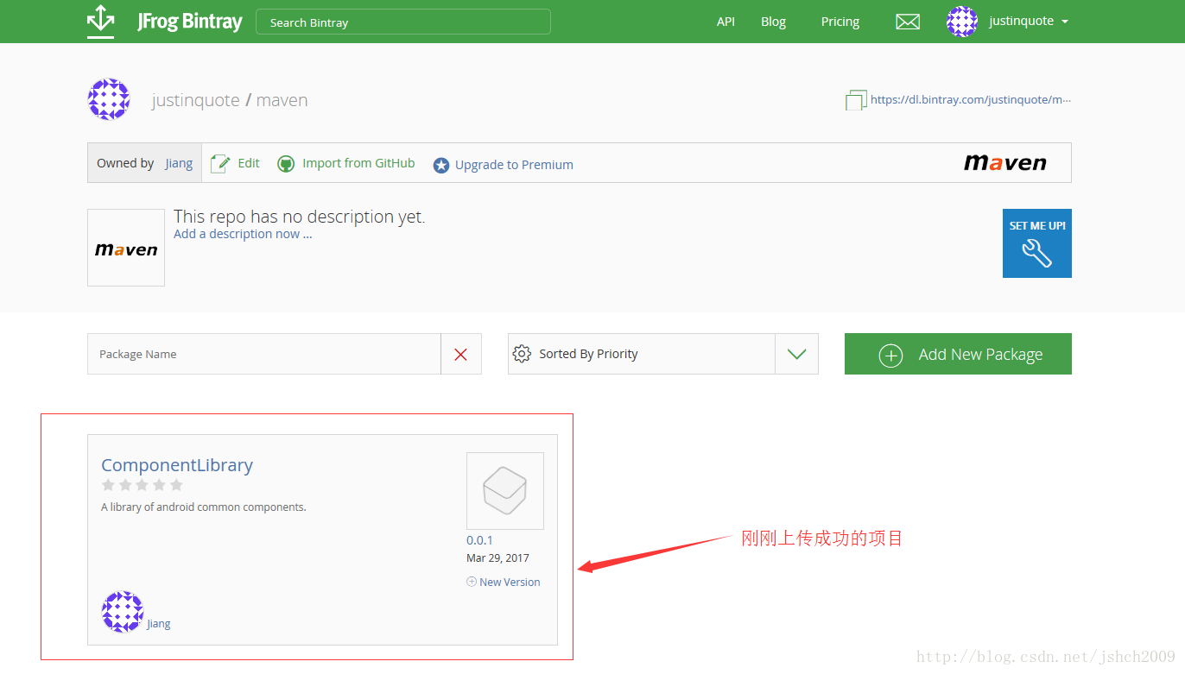Select 'This repo has no description yet.' text
Image resolution: width=1185 pixels, height=674 pixels.
(x=300, y=217)
